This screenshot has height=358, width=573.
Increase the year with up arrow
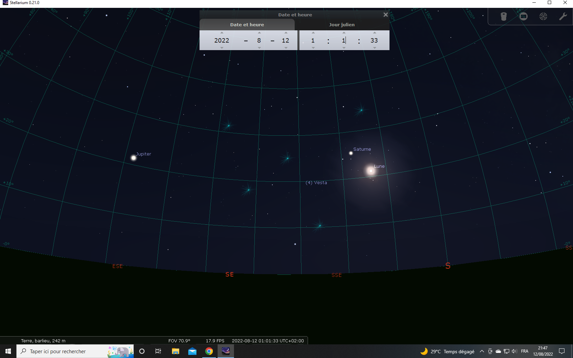tap(222, 33)
